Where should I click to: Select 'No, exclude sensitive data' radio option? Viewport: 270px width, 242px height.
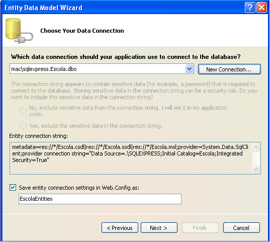(x=23, y=110)
